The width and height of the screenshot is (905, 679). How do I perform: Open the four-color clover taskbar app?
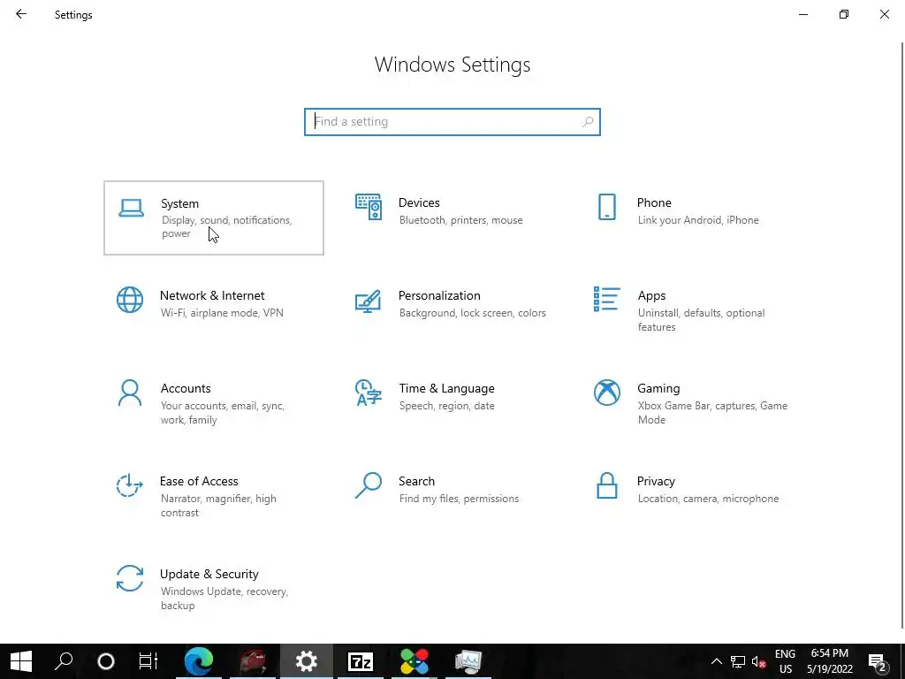pos(414,661)
